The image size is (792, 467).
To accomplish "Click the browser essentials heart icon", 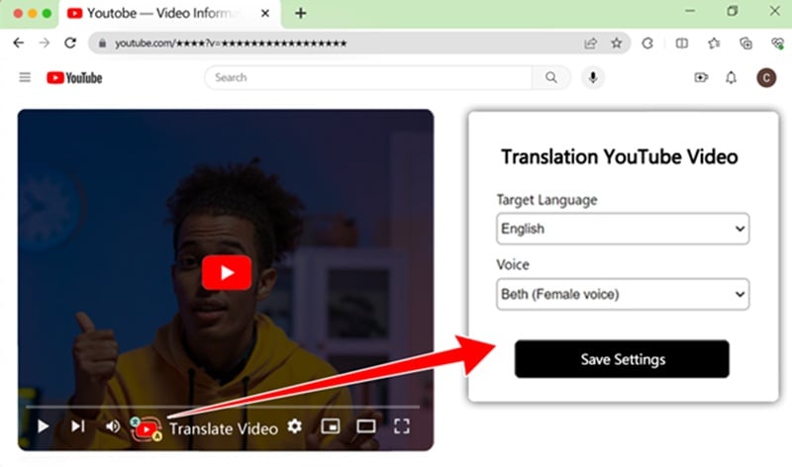I will [777, 44].
